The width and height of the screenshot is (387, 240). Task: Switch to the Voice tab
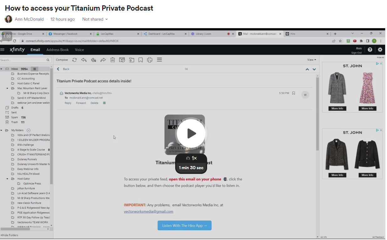(x=79, y=50)
